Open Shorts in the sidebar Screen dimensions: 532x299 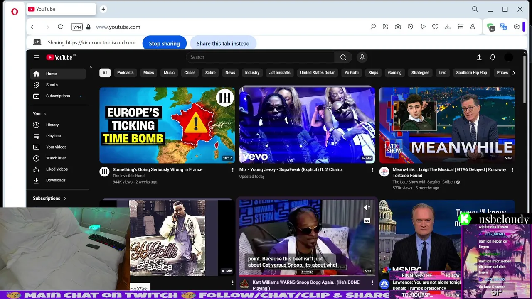coord(58,85)
